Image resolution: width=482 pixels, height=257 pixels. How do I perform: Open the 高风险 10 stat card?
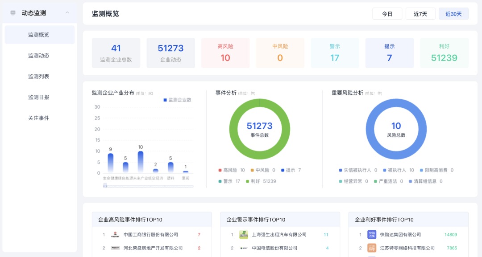[225, 53]
